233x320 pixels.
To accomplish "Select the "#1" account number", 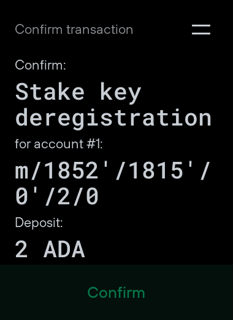I will point(94,144).
